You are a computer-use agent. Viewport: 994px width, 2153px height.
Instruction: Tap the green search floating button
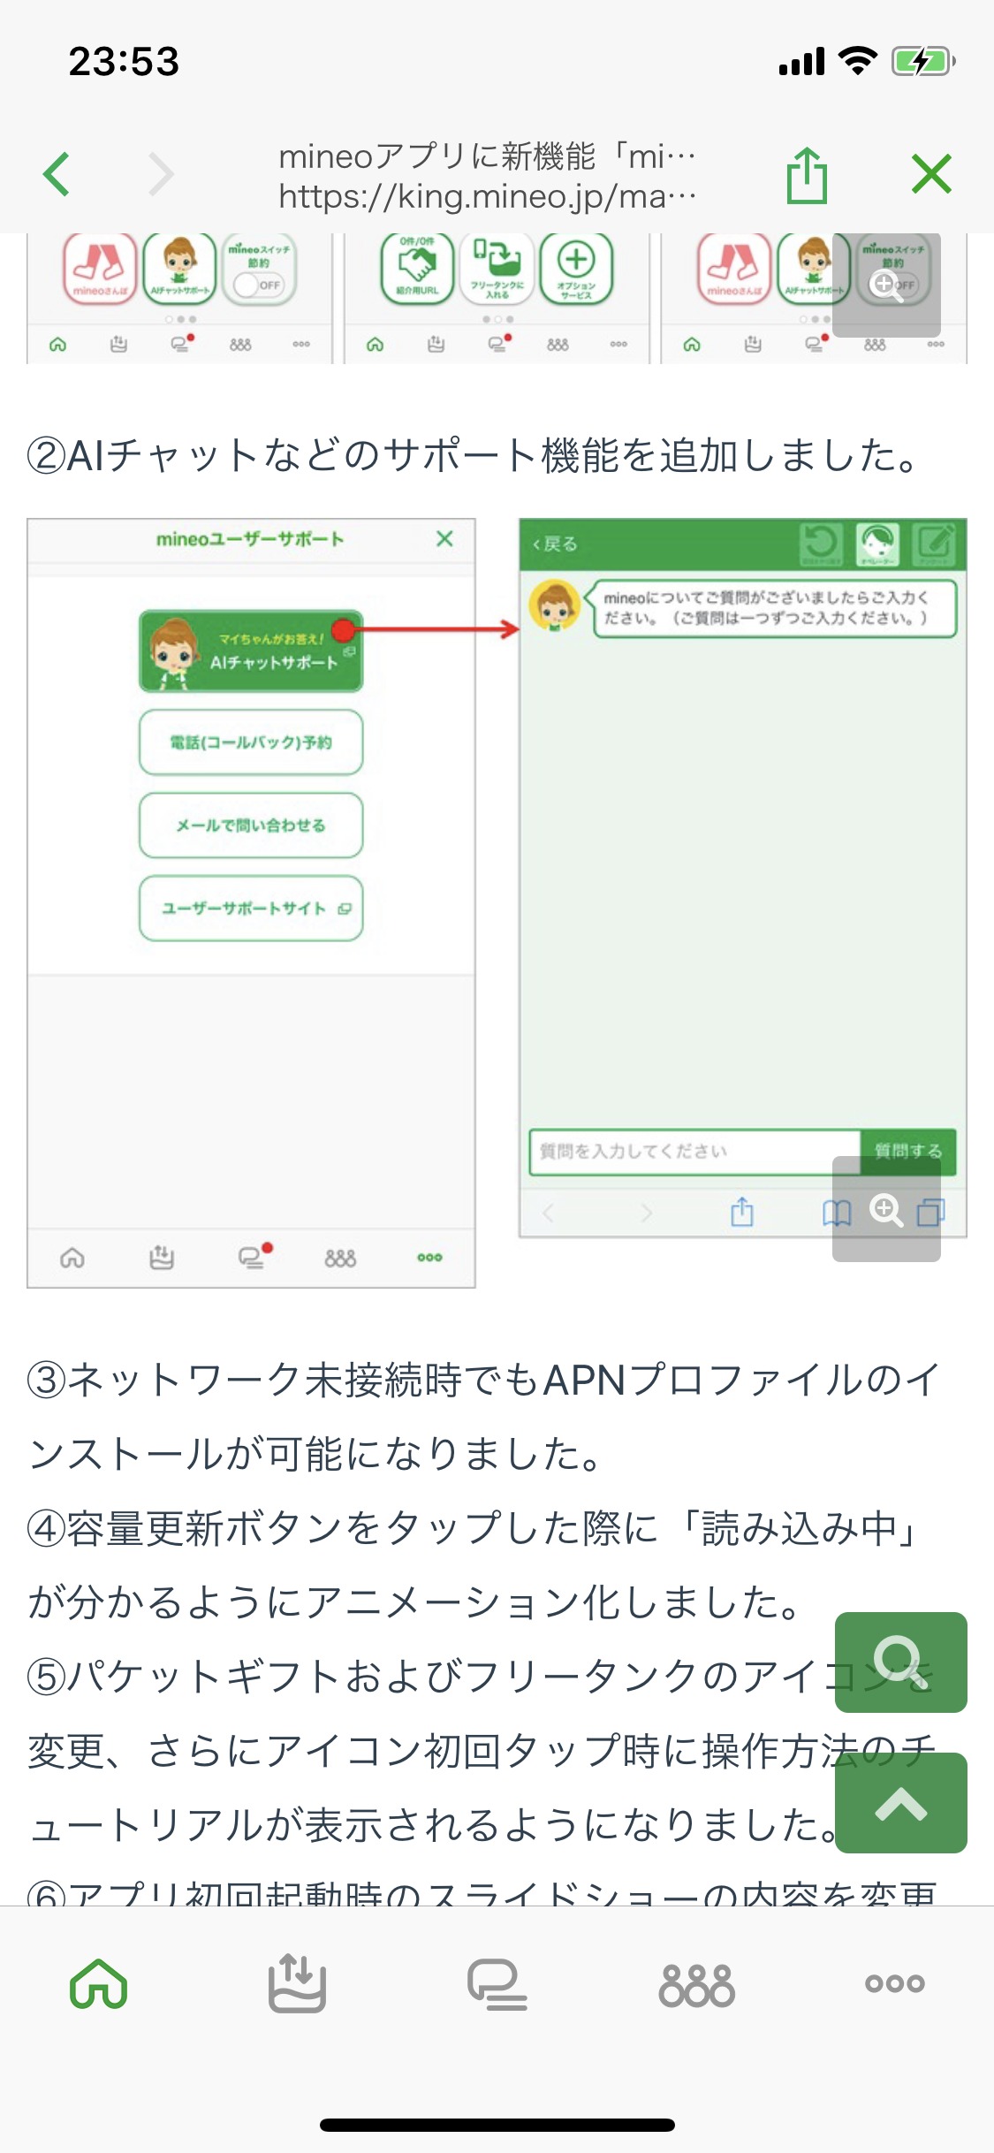(901, 1662)
